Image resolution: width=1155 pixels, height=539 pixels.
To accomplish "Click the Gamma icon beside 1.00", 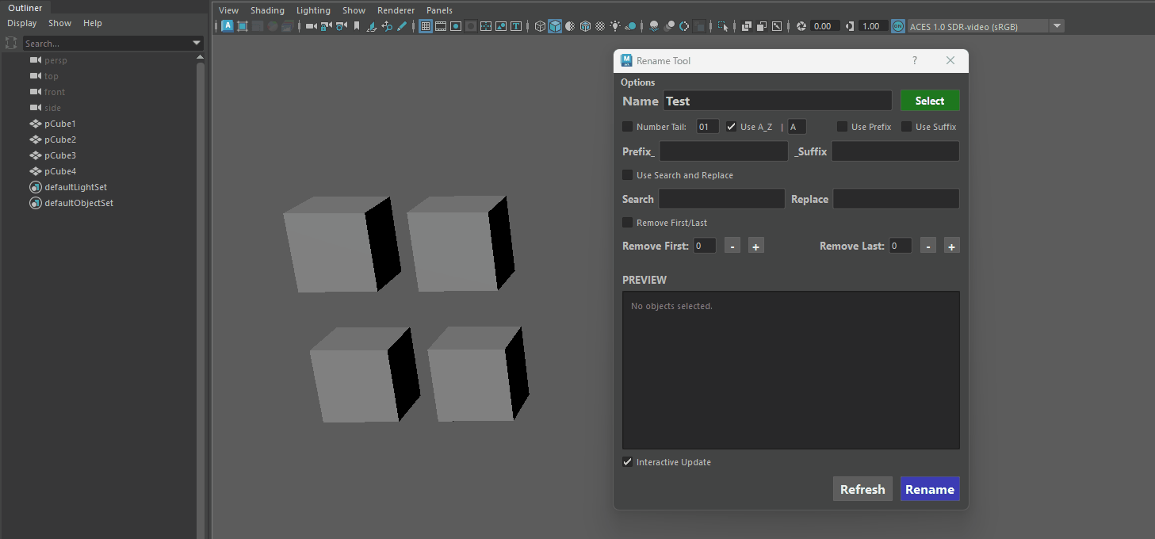I will (x=850, y=26).
